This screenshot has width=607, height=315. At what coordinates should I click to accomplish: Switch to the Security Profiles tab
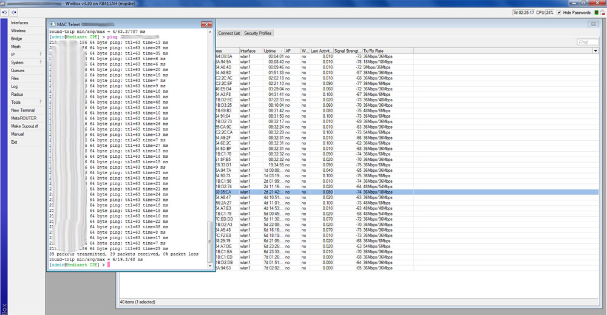tap(257, 33)
